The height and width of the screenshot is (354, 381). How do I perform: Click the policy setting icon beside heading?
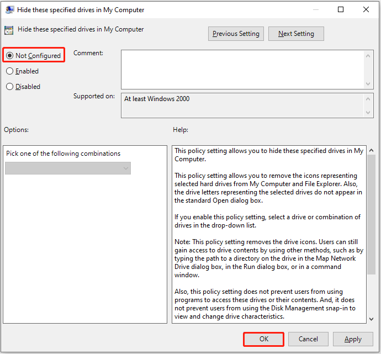point(9,30)
